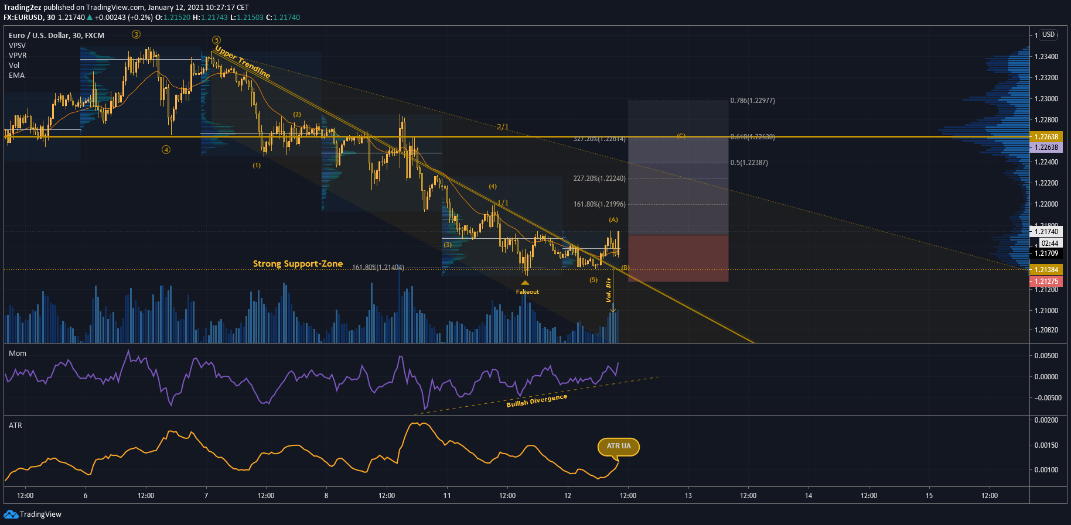
Task: Click the Trading2ez author name
Action: [22, 8]
